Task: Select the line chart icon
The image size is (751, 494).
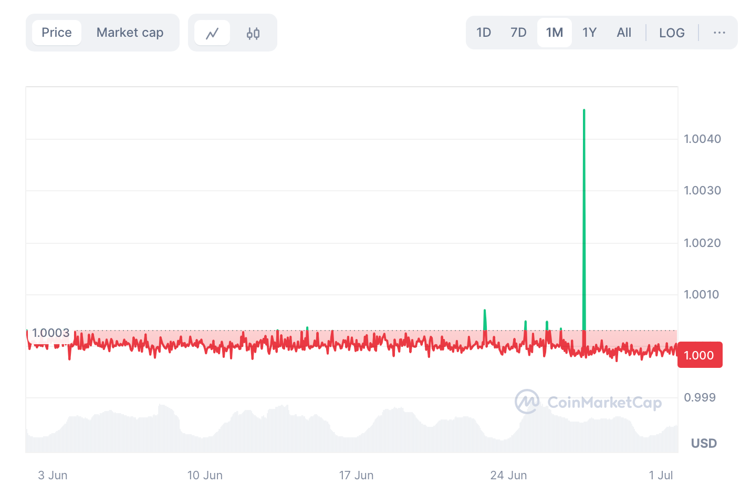Action: tap(212, 32)
